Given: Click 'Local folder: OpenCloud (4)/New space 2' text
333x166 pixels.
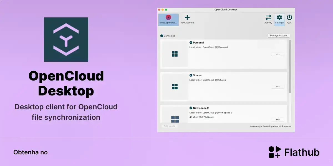Looking at the screenshot, I should pyautogui.click(x=211, y=113).
